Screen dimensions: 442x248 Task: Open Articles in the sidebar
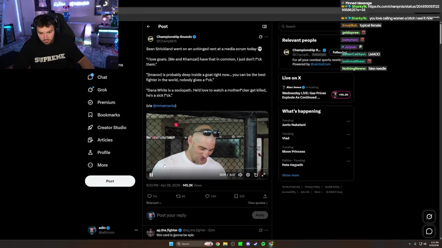tap(100, 140)
